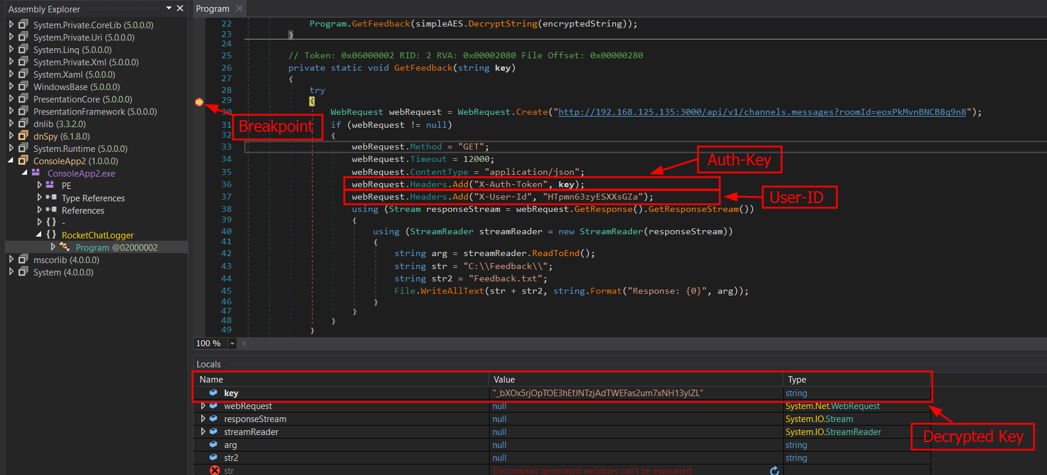Open the Assembly Explorer panel options dropdown

(x=169, y=8)
